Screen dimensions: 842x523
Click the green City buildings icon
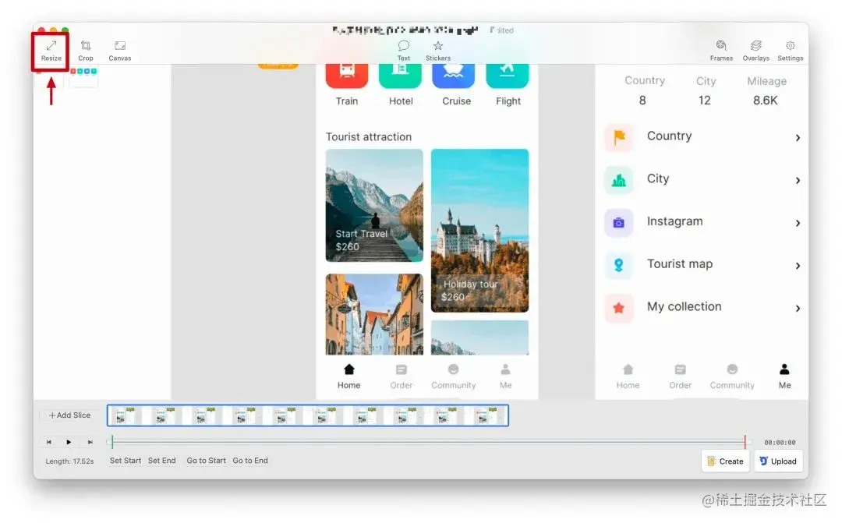[619, 180]
